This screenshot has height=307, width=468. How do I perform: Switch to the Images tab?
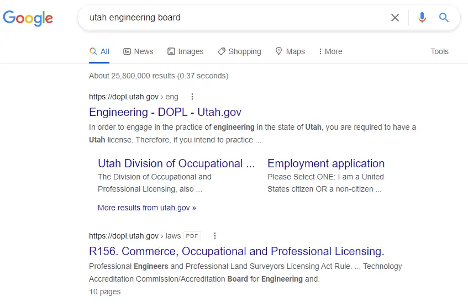(x=185, y=51)
